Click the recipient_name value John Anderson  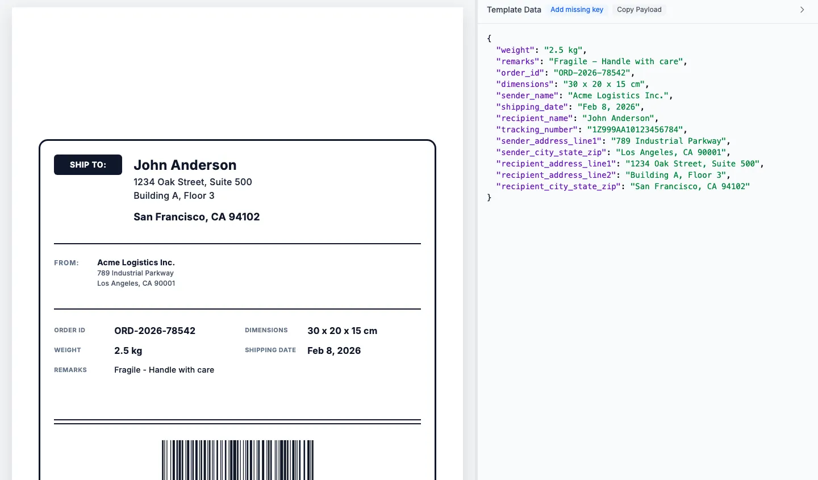tap(618, 118)
